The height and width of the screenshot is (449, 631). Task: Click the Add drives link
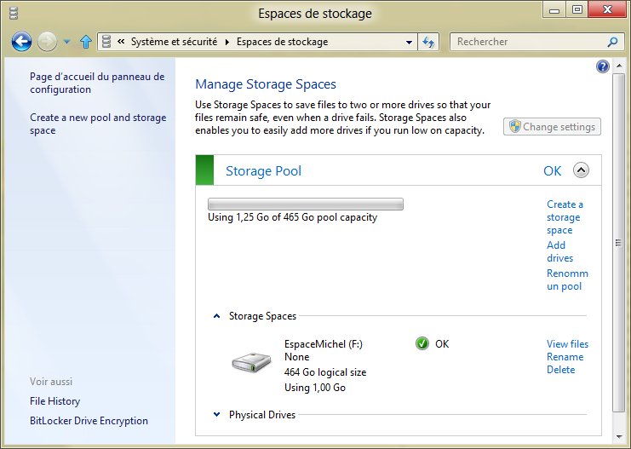pyautogui.click(x=559, y=251)
